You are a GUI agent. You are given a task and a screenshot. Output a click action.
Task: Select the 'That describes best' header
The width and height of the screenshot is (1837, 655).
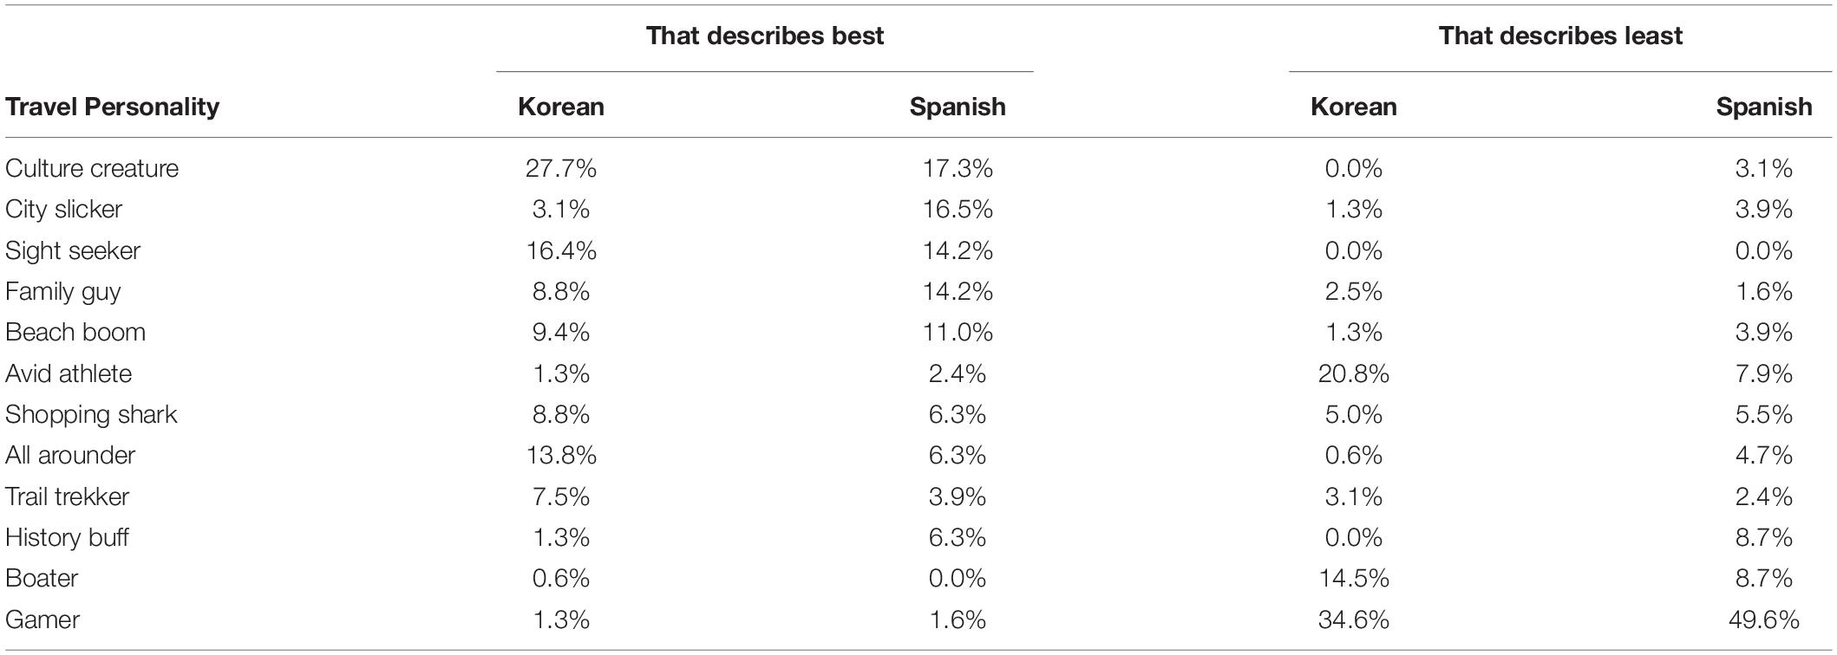tap(765, 36)
